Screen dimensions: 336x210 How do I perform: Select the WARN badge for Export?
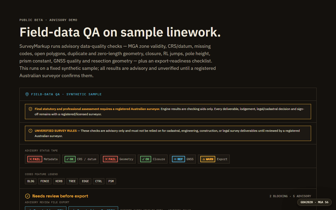coord(208,159)
